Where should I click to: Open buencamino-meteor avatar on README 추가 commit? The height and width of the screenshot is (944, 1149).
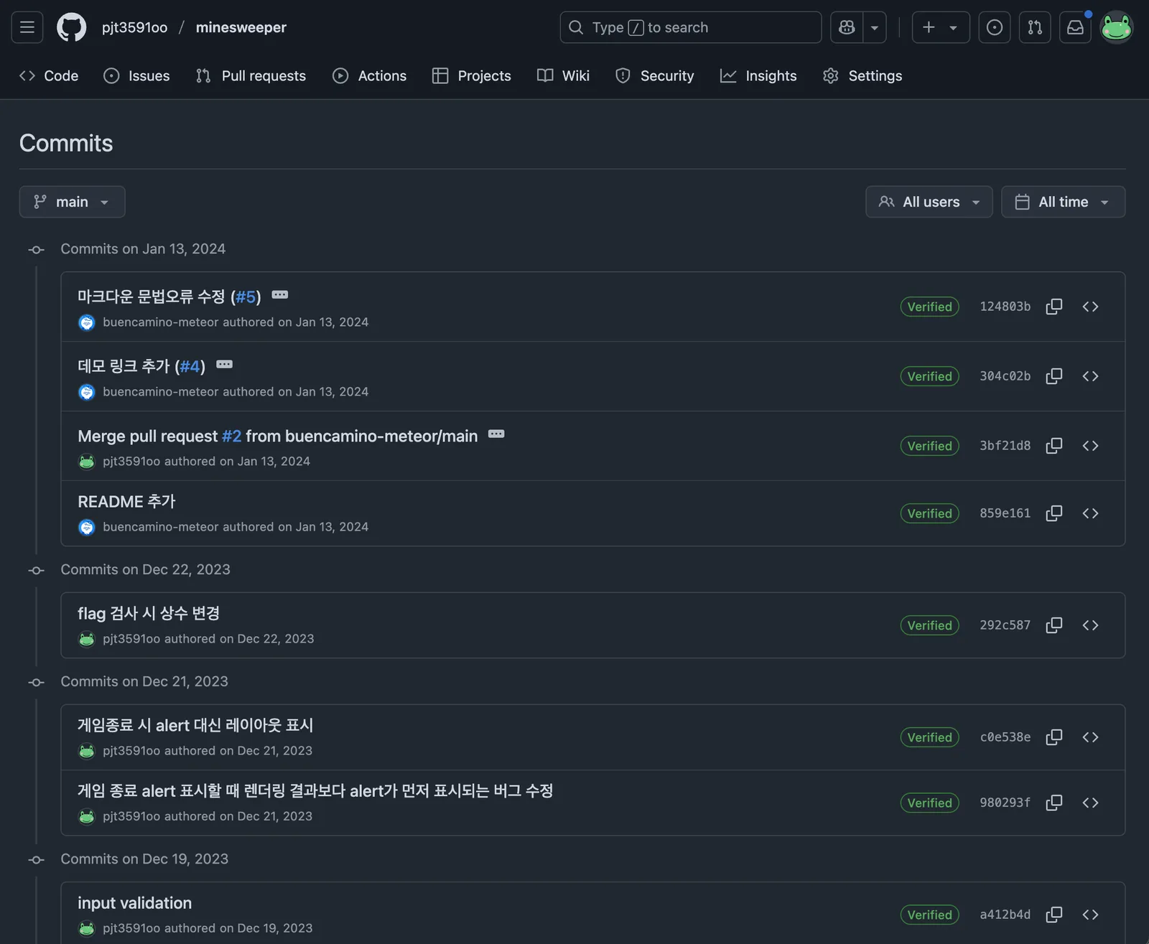[87, 528]
